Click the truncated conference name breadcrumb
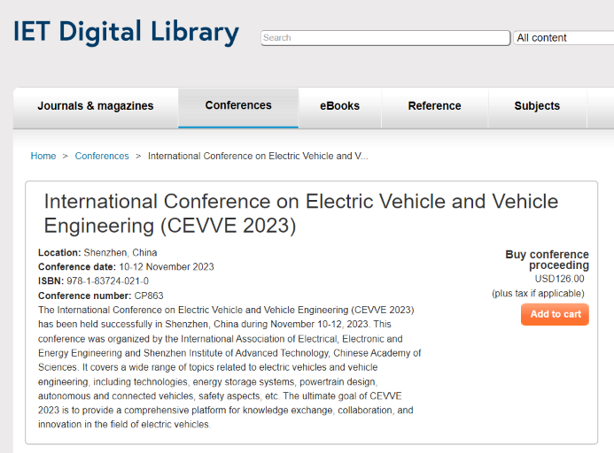614x453 pixels. click(258, 156)
